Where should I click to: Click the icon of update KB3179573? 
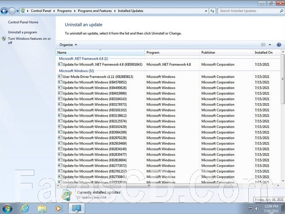coord(60,104)
